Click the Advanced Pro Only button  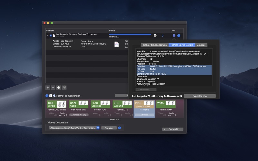[x=79, y=115]
